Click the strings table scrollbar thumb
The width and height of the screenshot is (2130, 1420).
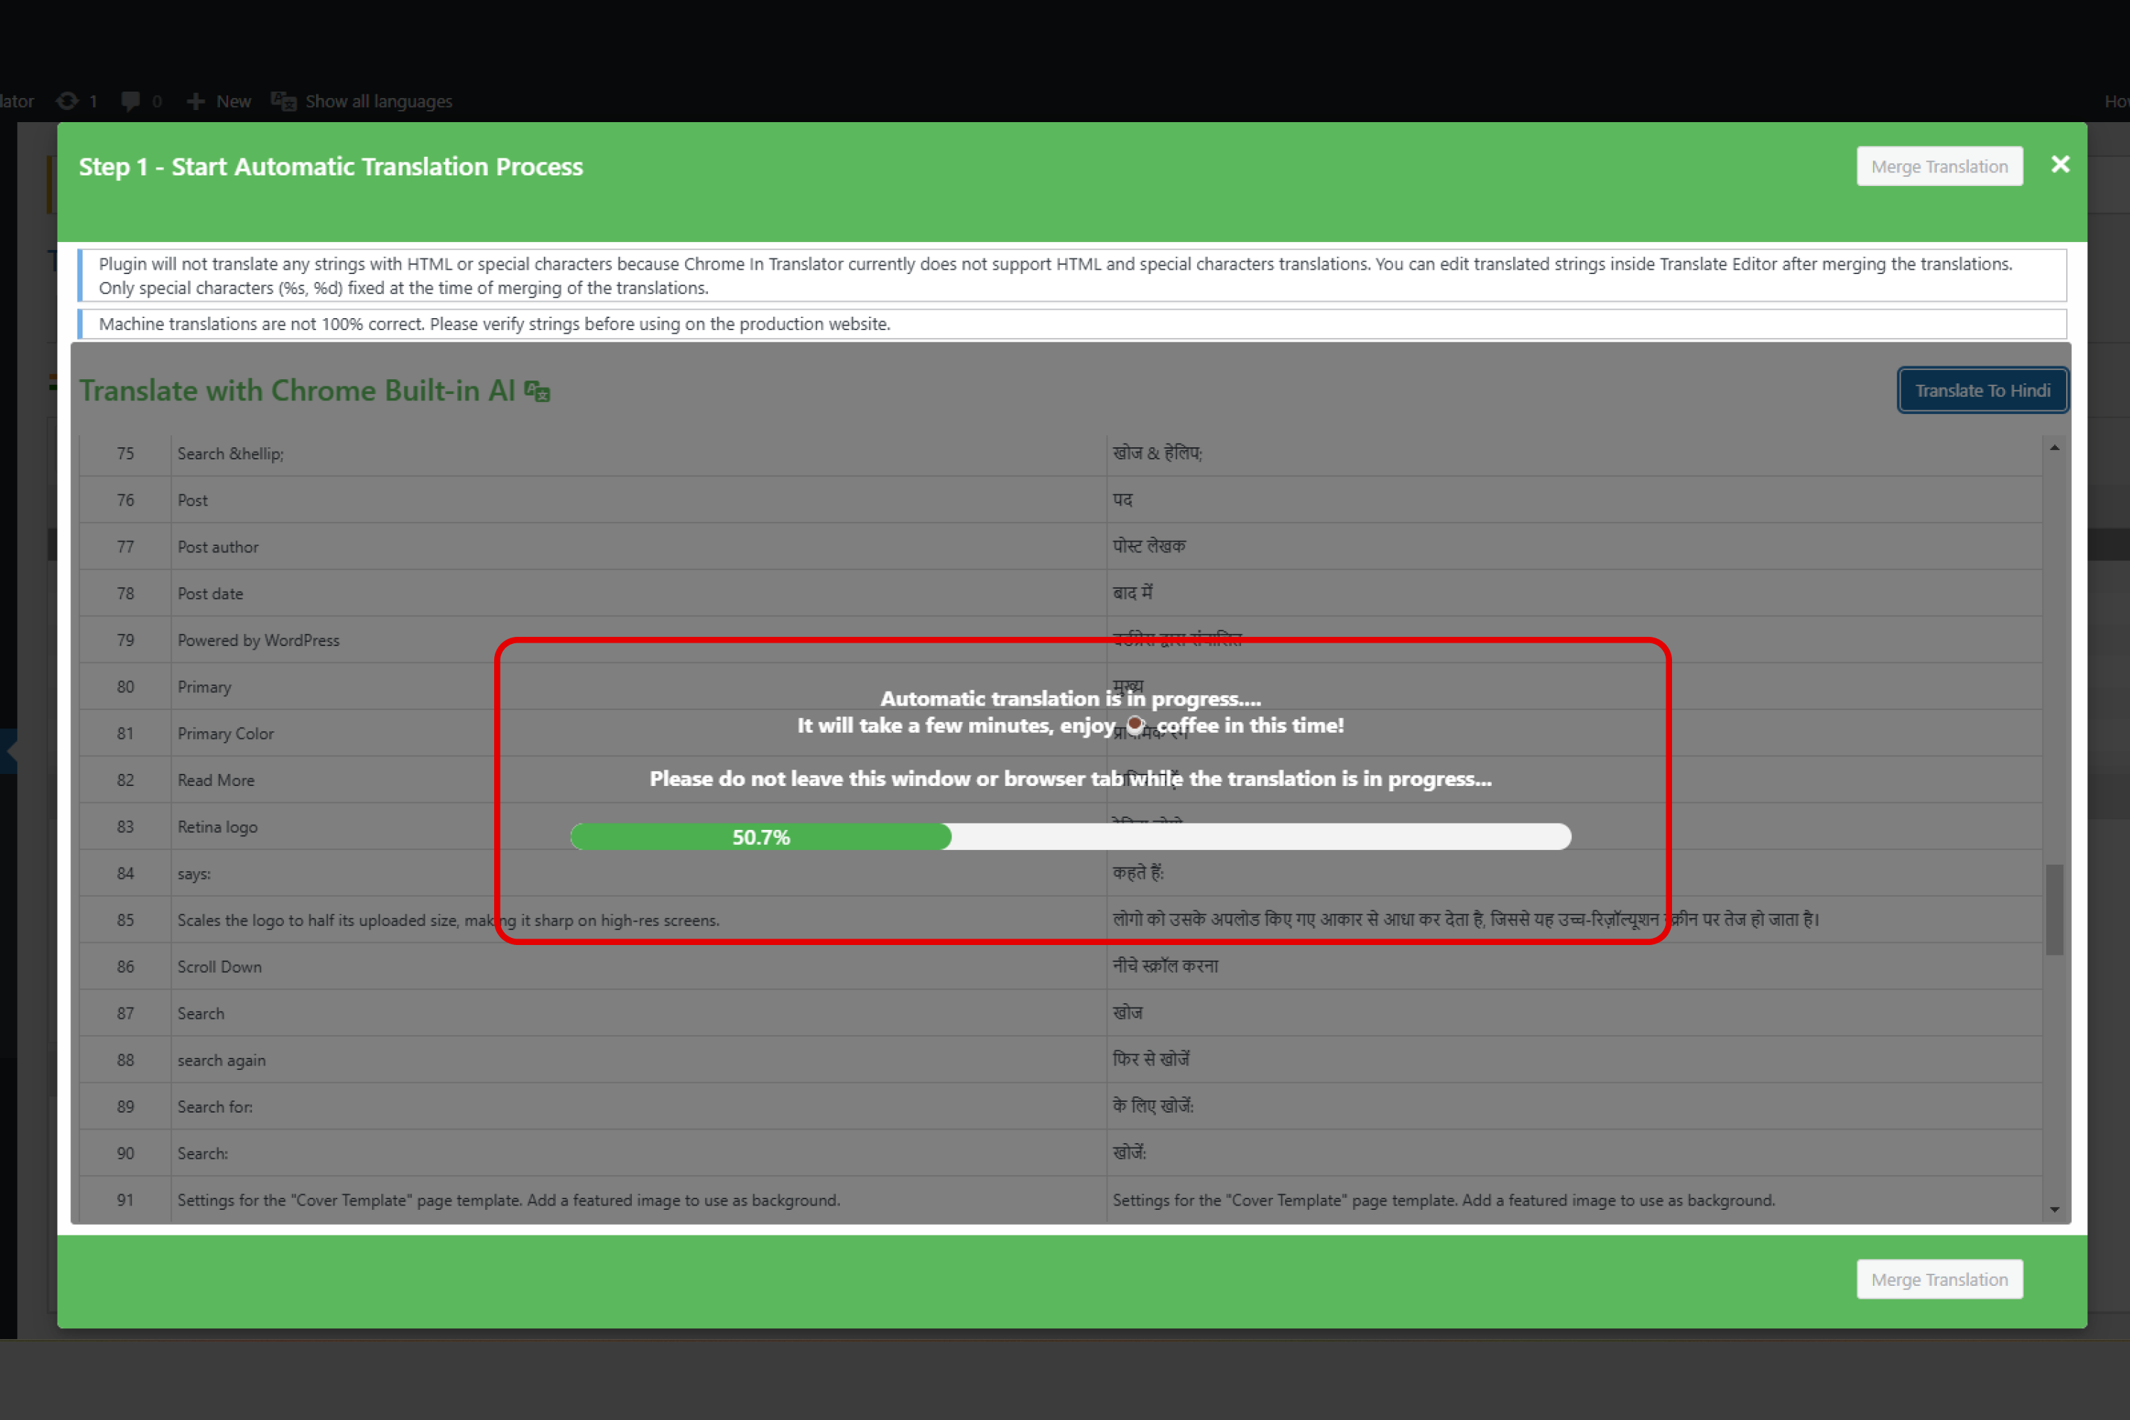[2054, 910]
